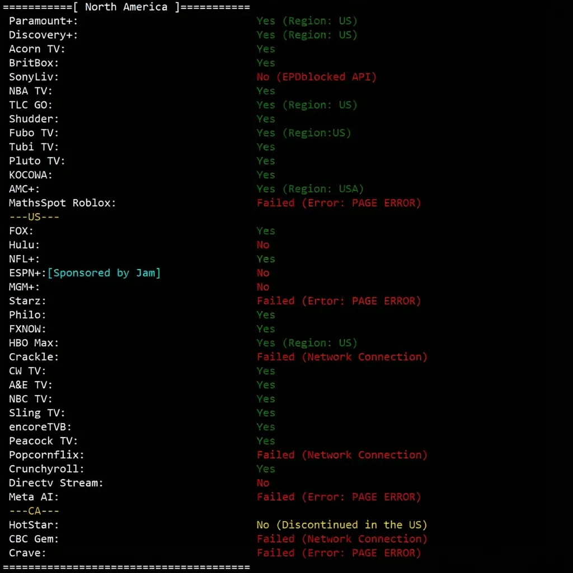Image resolution: width=573 pixels, height=573 pixels.
Task: Click 'No (Discontinued in the US)' text
Action: tap(342, 525)
